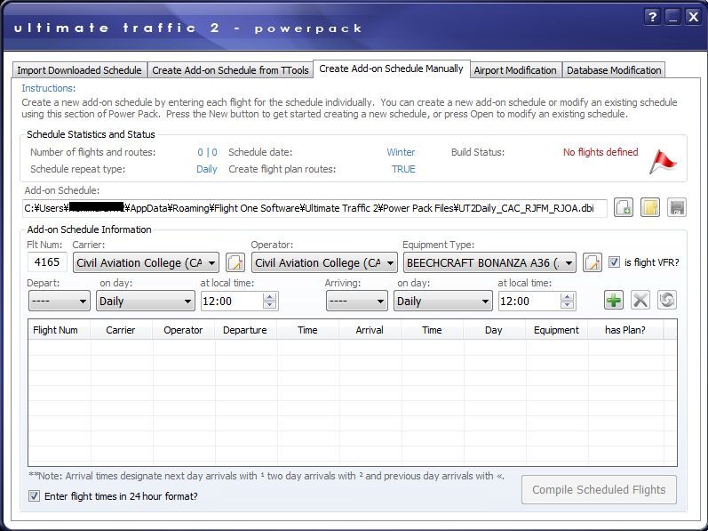The width and height of the screenshot is (708, 531).
Task: Open an existing schedule with the yellow folder icon
Action: 650,208
